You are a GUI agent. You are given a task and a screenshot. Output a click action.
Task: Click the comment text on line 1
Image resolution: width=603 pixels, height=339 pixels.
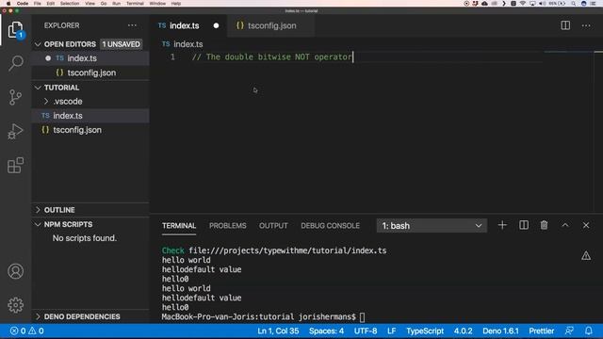tap(272, 56)
